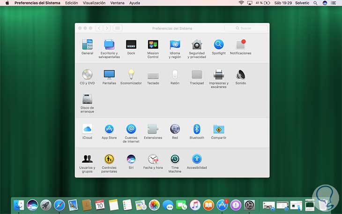Click the clock showing Sáb 19:29
This screenshot has width=342, height=214.
click(x=283, y=3)
